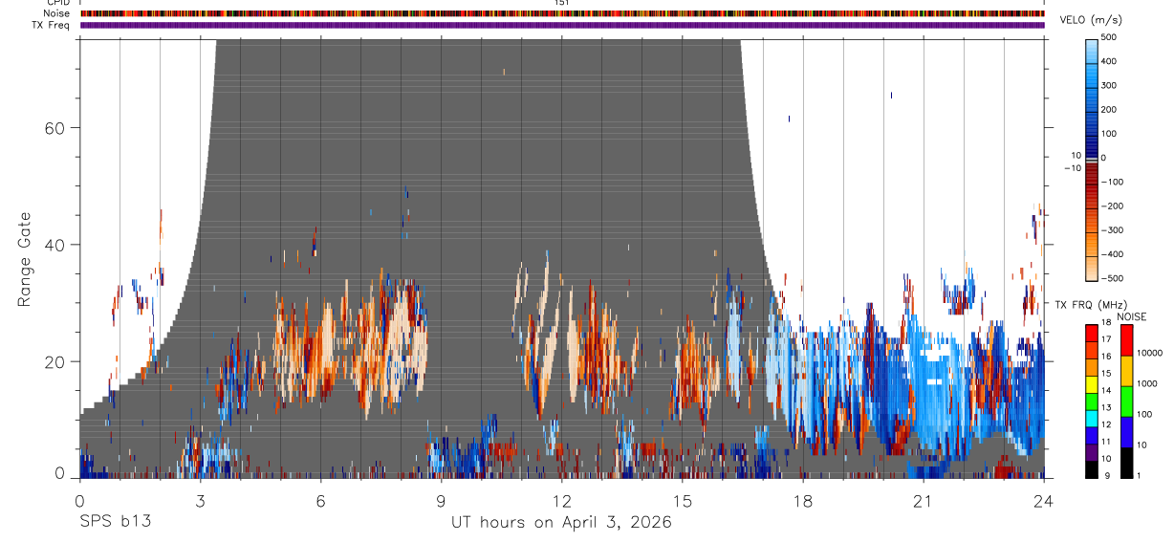Click the 21 tick on UT hours axis
This screenshot has width=1174, height=542.
(x=923, y=500)
